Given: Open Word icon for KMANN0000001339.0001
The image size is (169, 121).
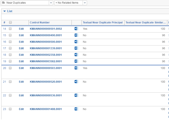Looking at the screenshot, I should pos(76,48).
